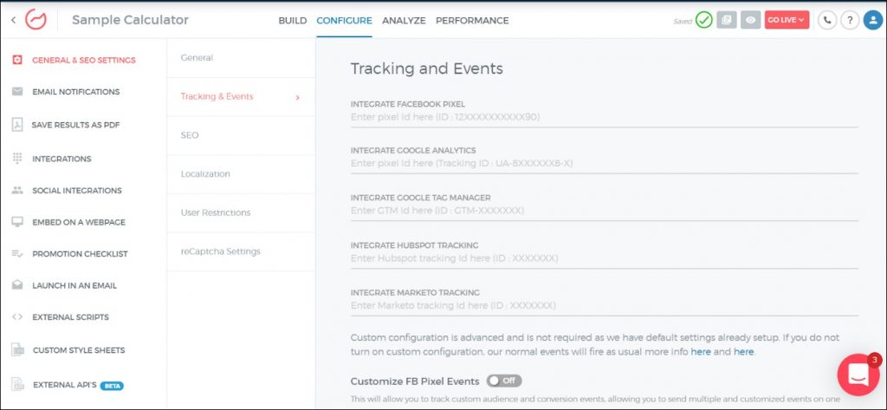Click the duplicate pages icon in header
The width and height of the screenshot is (887, 410).
click(727, 20)
